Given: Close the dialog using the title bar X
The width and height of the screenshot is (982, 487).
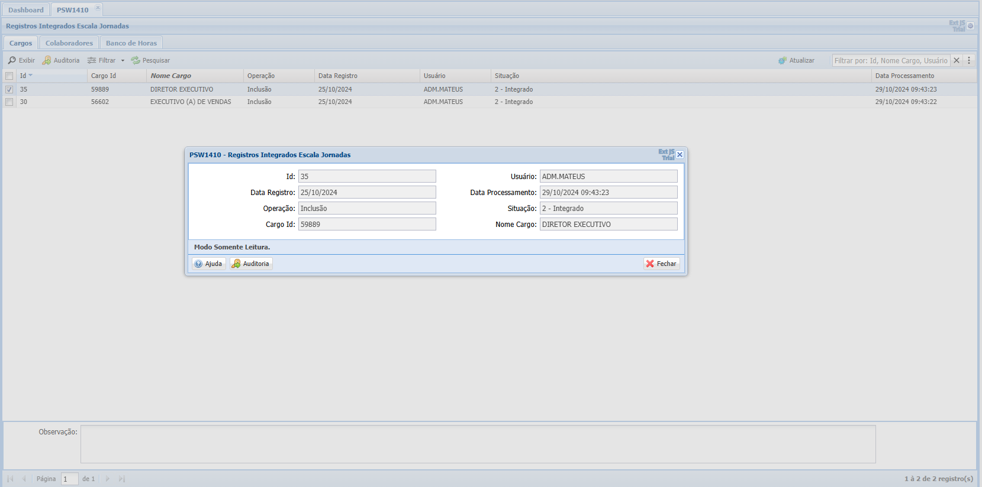Looking at the screenshot, I should (680, 154).
